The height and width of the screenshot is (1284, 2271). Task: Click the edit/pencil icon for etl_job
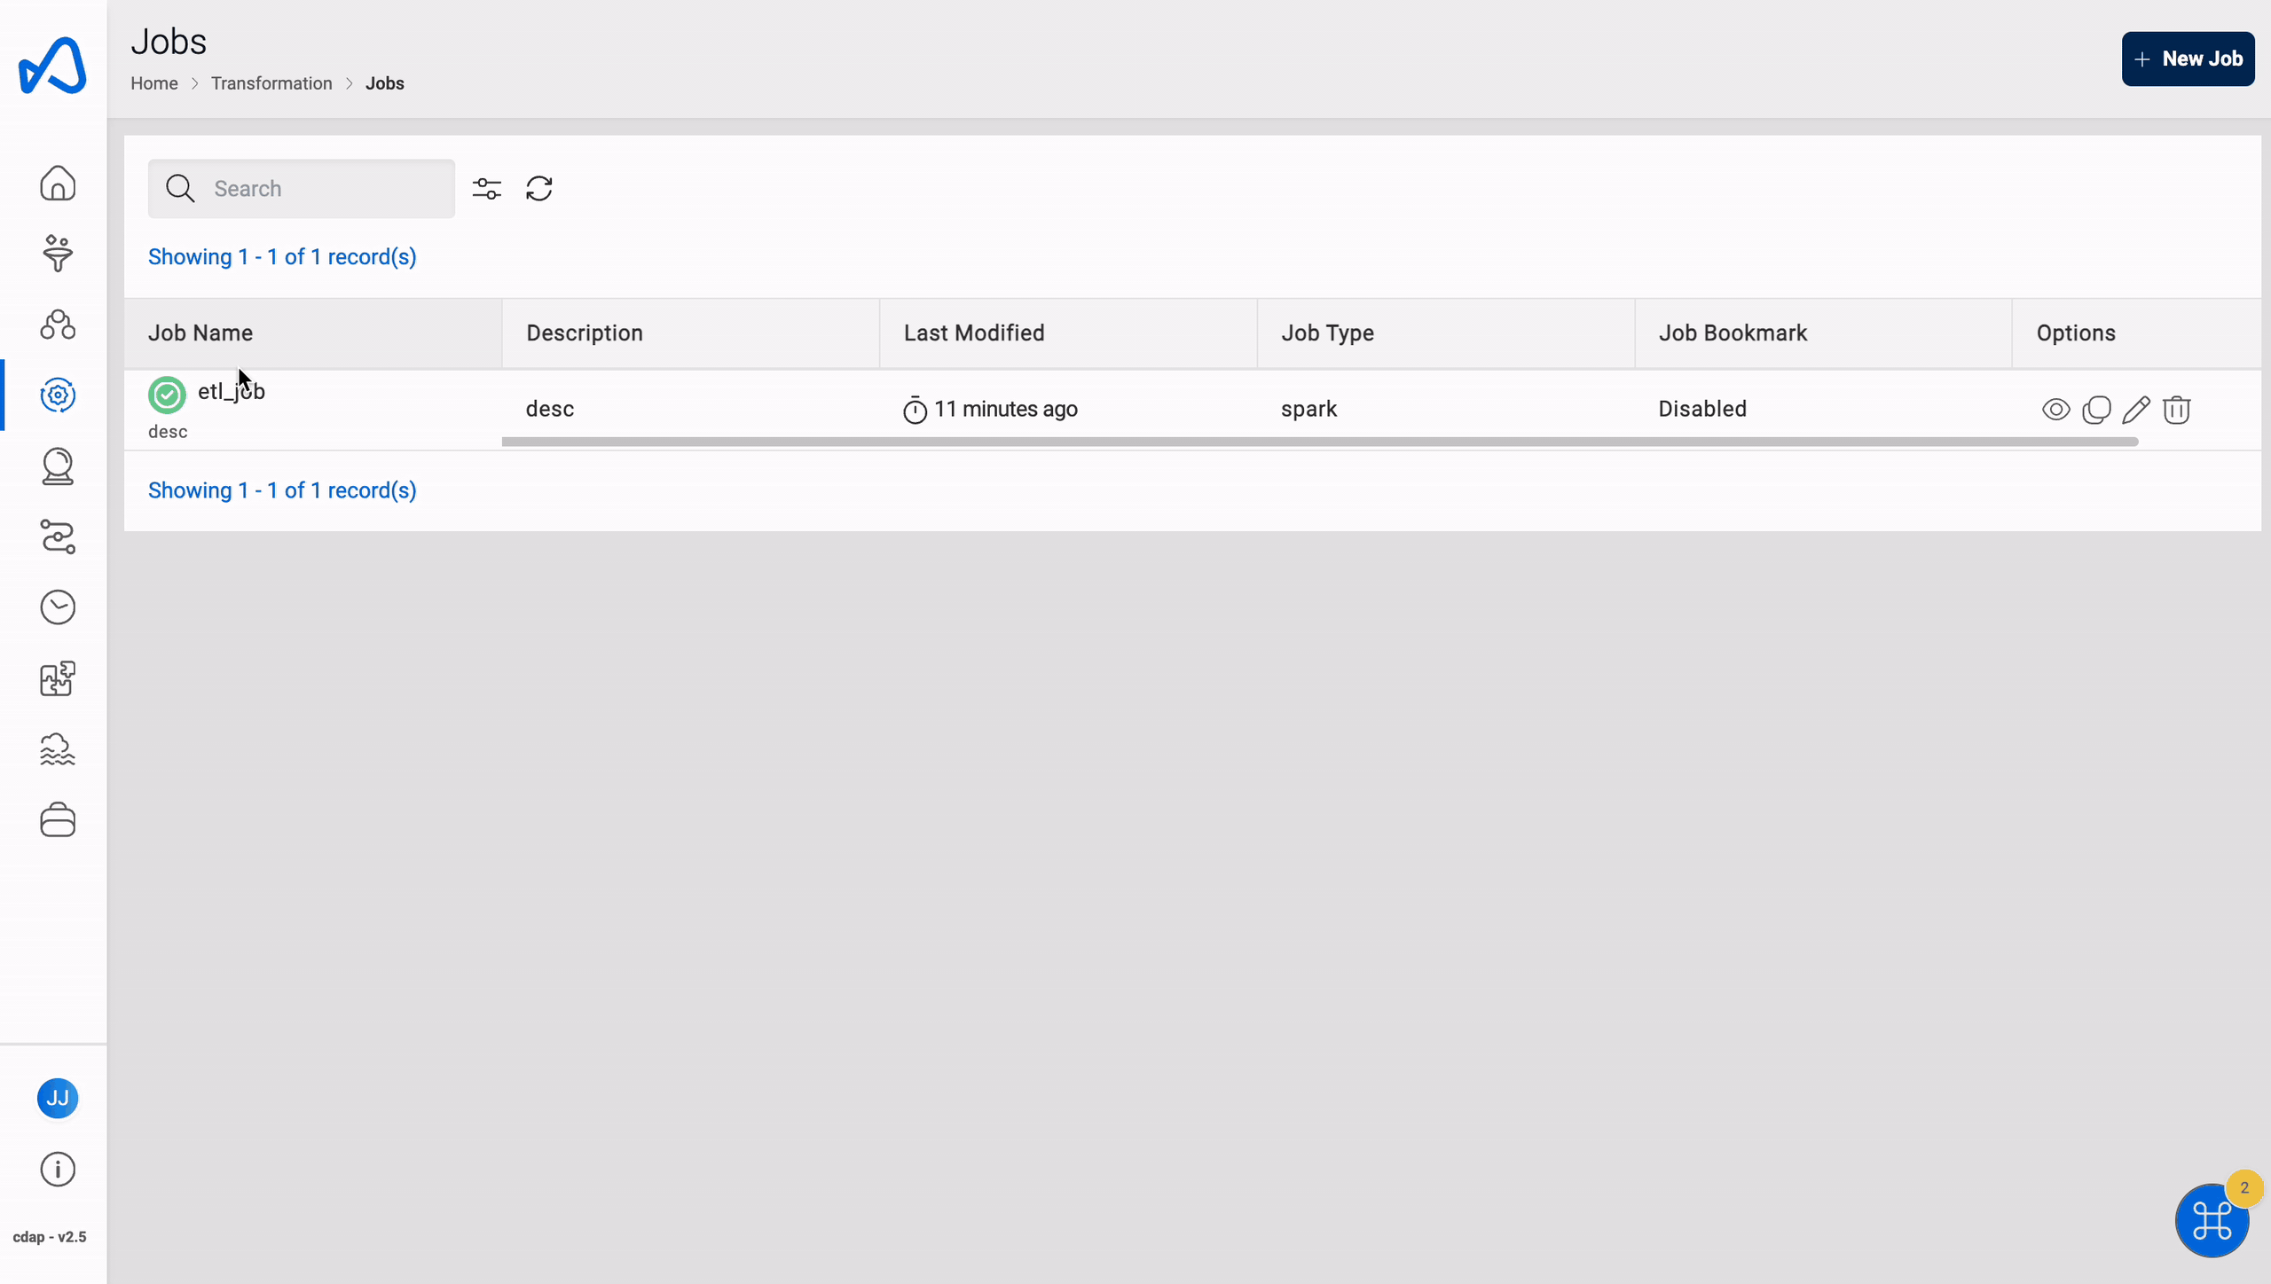2137,408
